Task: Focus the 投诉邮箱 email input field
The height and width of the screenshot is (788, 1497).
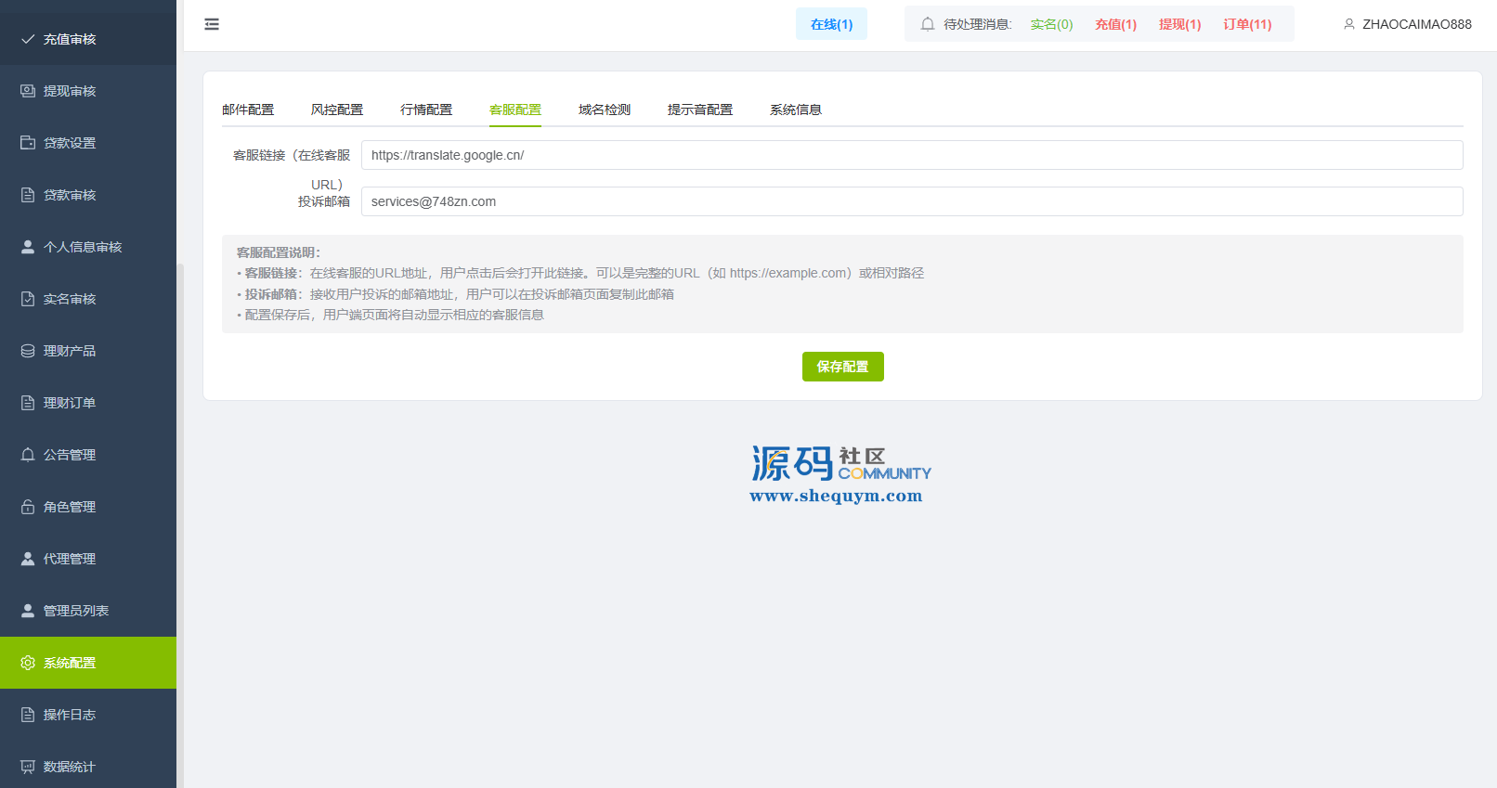Action: pyautogui.click(x=911, y=201)
